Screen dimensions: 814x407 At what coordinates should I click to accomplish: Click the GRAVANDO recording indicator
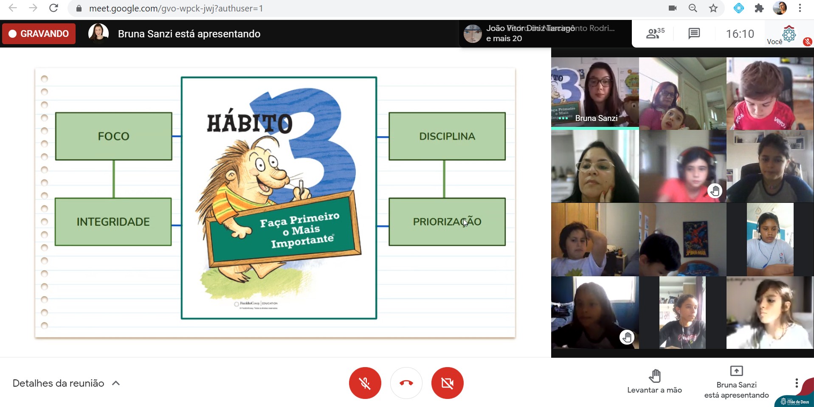coord(39,34)
